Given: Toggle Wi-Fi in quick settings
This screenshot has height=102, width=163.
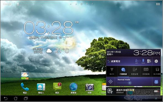Looking at the screenshot, I should pyautogui.click(x=112, y=71).
